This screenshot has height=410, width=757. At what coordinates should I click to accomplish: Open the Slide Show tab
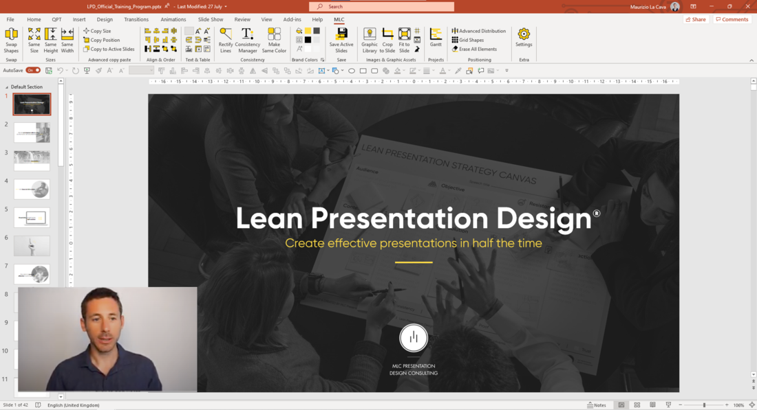(x=211, y=20)
